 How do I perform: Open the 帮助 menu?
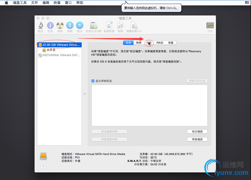(x=80, y=3)
